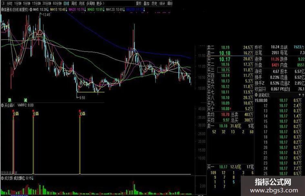Click the arrow after MA5 value
Screen dimensions: 305x196
(48, 9)
